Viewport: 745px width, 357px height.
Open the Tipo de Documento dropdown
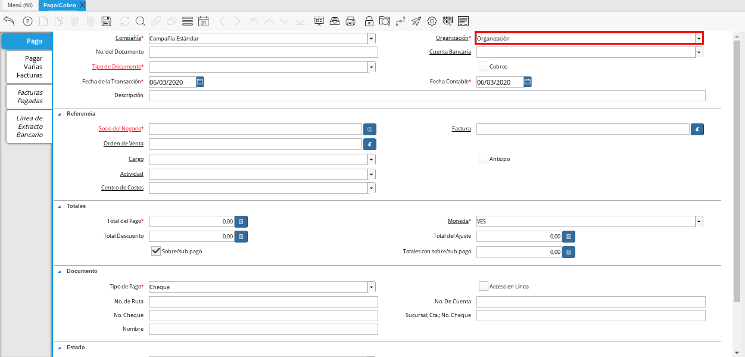coord(372,67)
